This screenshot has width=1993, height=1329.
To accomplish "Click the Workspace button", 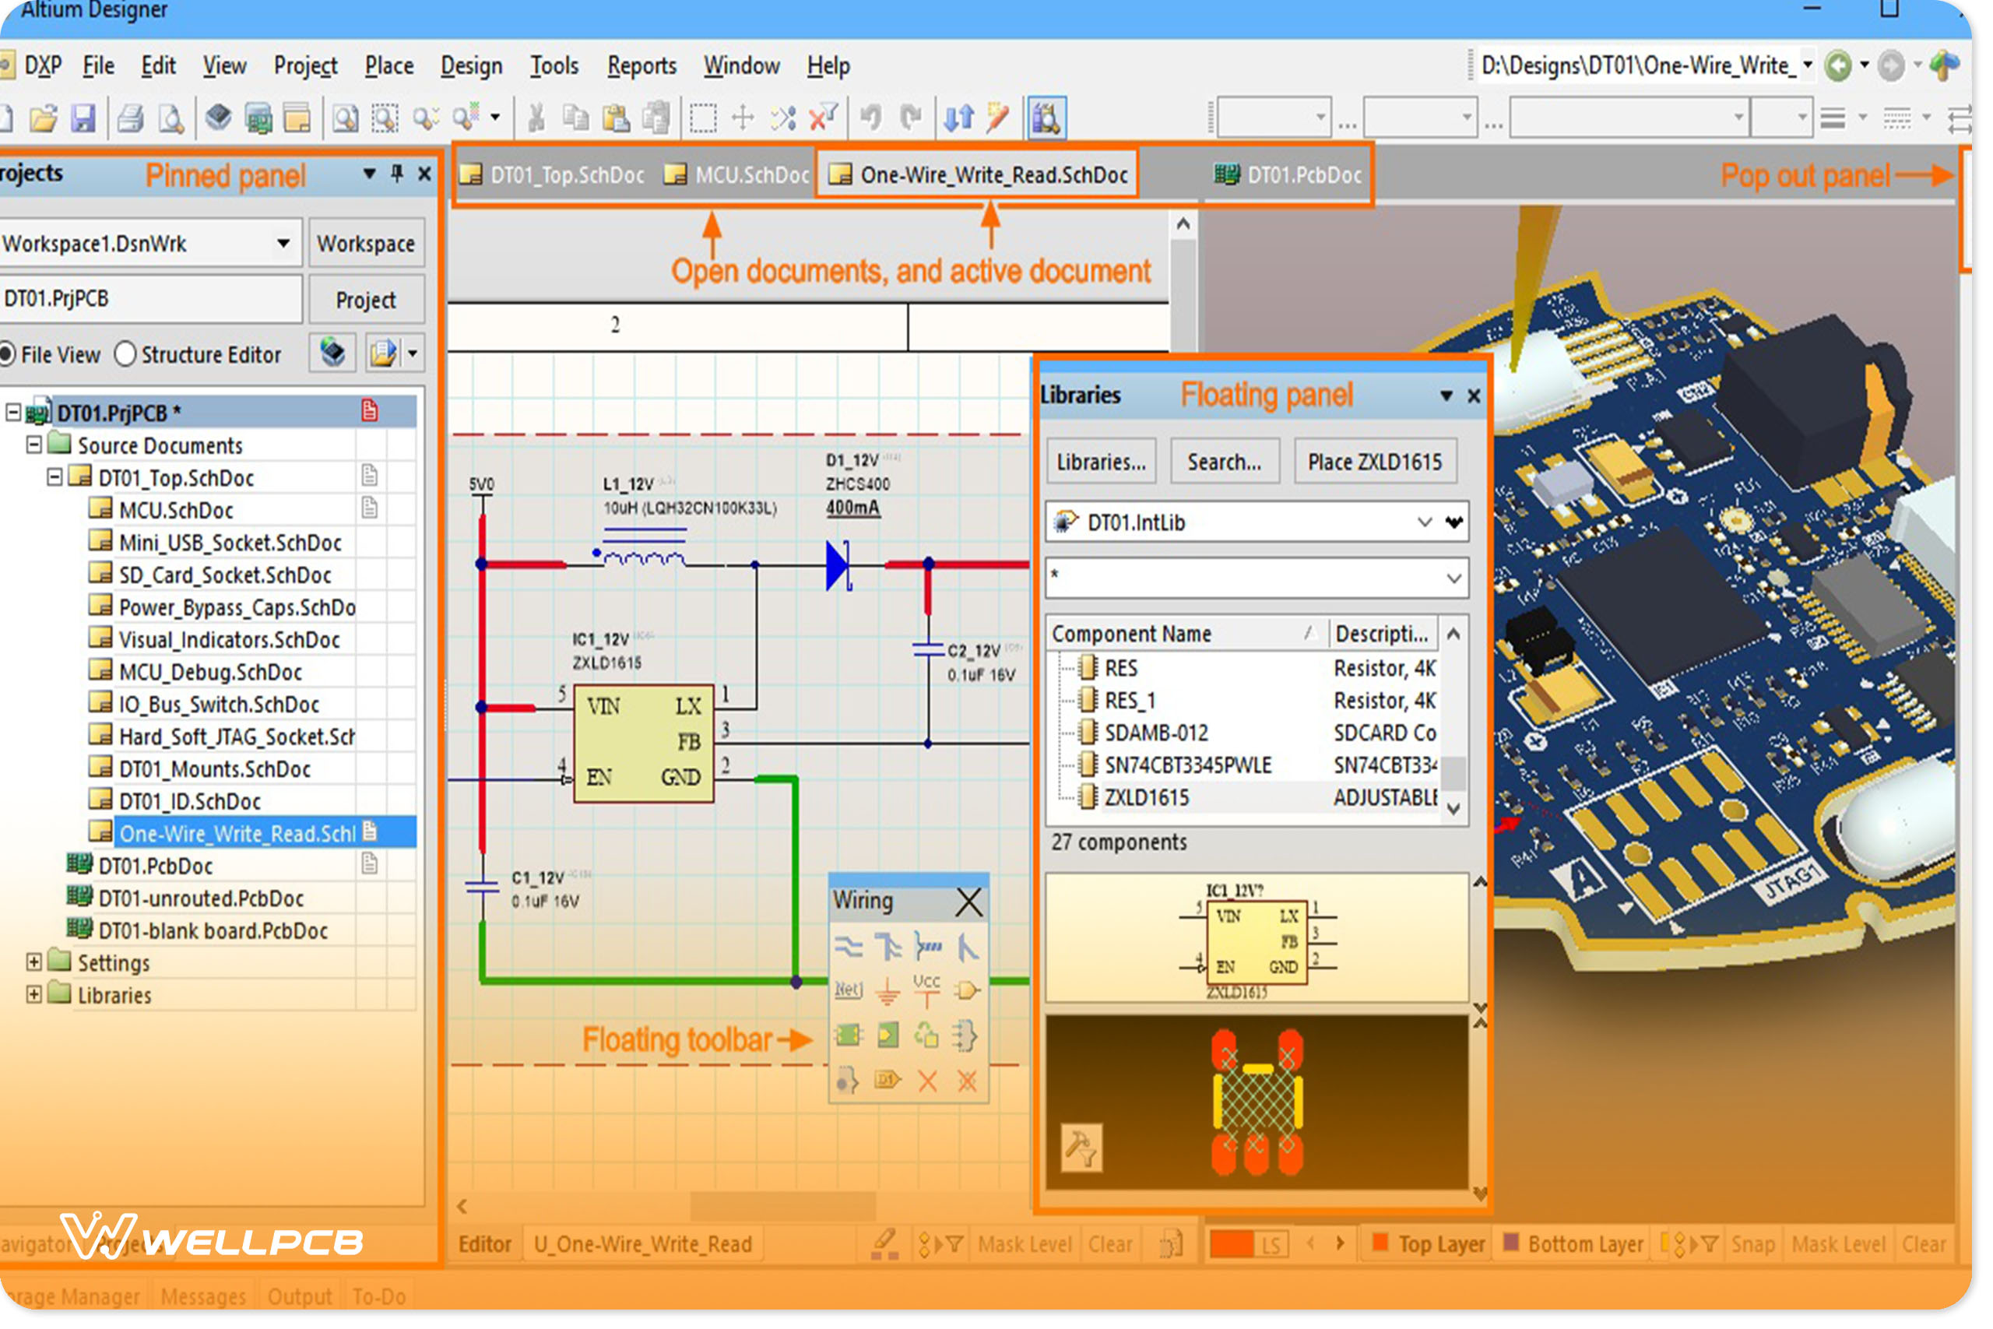I will pos(367,244).
